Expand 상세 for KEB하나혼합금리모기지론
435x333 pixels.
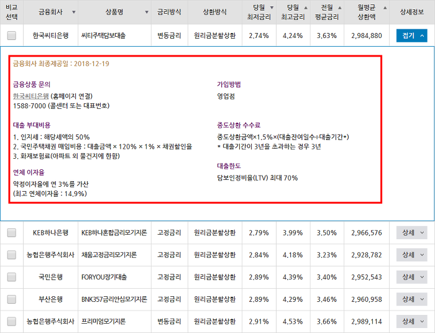coord(411,233)
